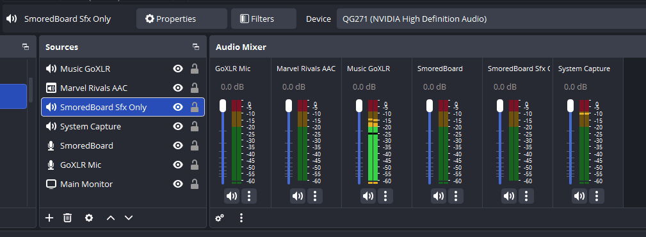Select the System Capture source
Screen dimensions: 646x237
[x=123, y=127]
